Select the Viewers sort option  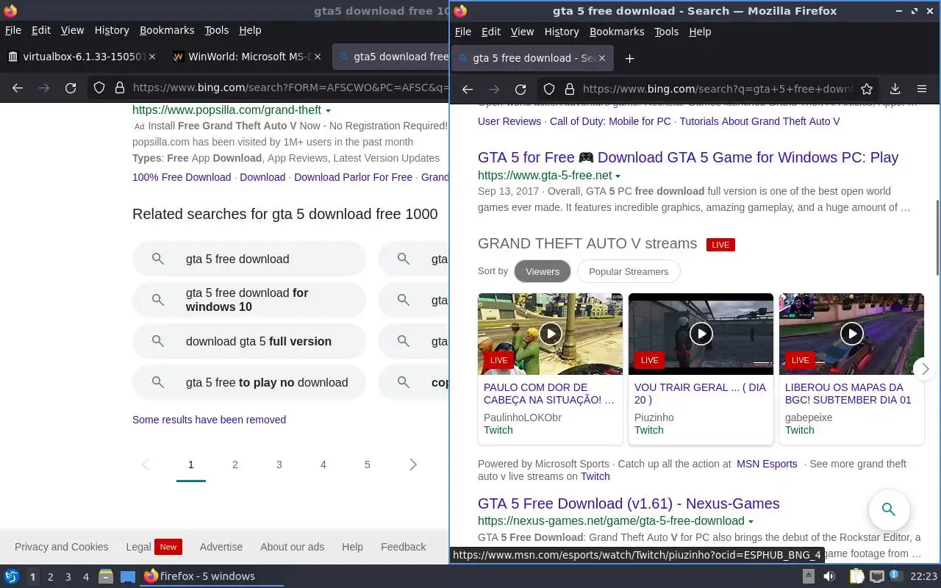pos(543,271)
